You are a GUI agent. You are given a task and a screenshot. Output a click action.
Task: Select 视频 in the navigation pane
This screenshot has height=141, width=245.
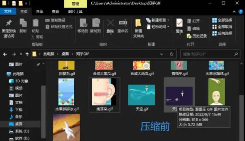tap(16, 88)
